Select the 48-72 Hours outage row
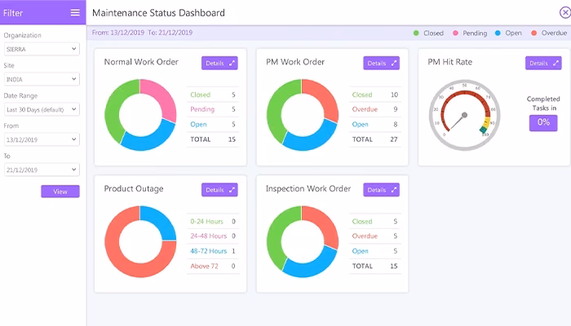 [213, 251]
